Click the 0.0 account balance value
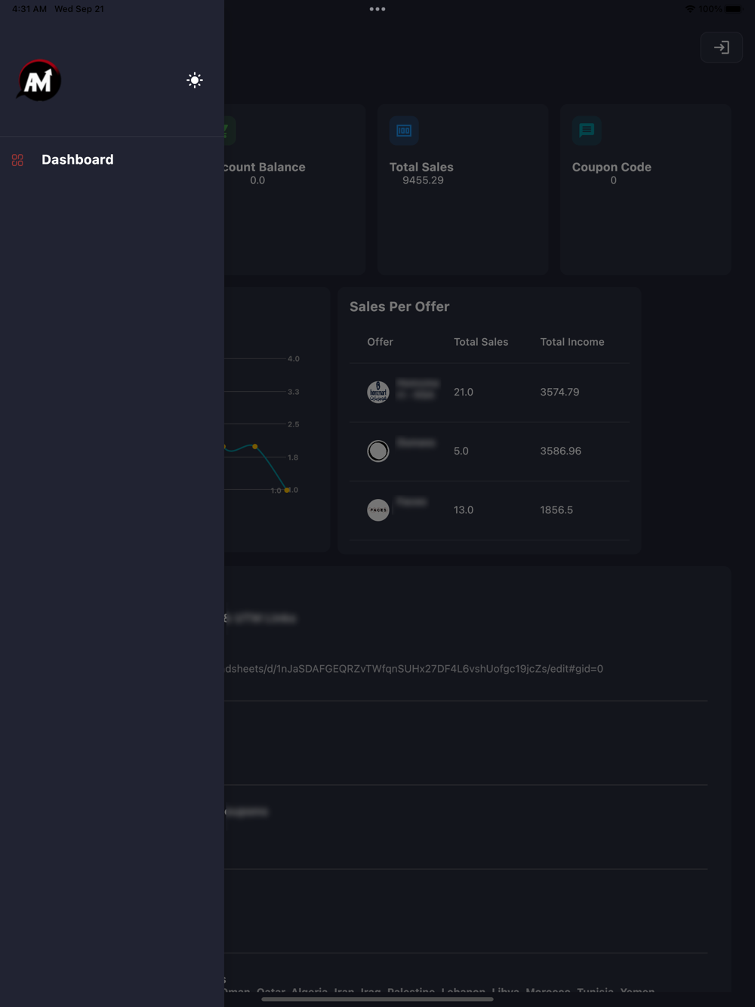The image size is (755, 1007). point(257,180)
